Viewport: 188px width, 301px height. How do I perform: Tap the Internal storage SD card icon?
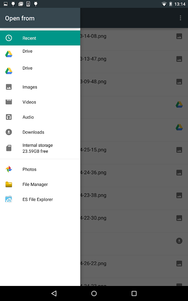click(9, 148)
